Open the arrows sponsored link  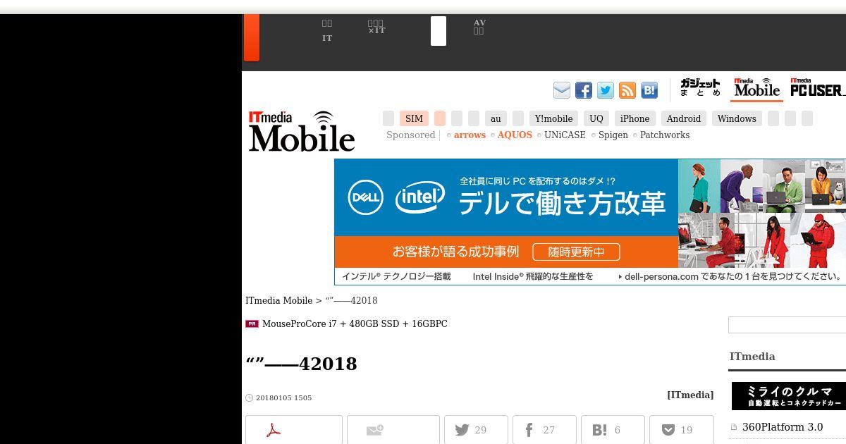[470, 135]
